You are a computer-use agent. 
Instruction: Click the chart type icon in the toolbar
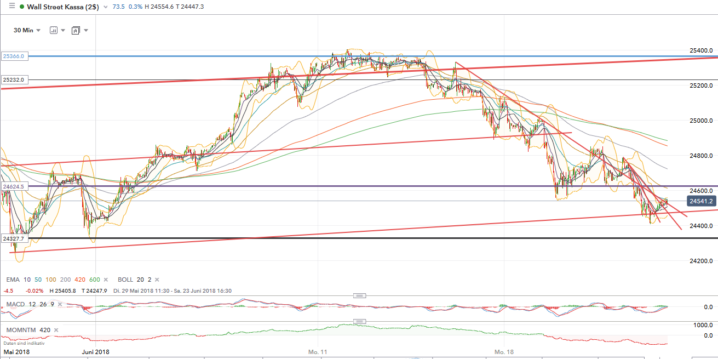click(x=54, y=30)
